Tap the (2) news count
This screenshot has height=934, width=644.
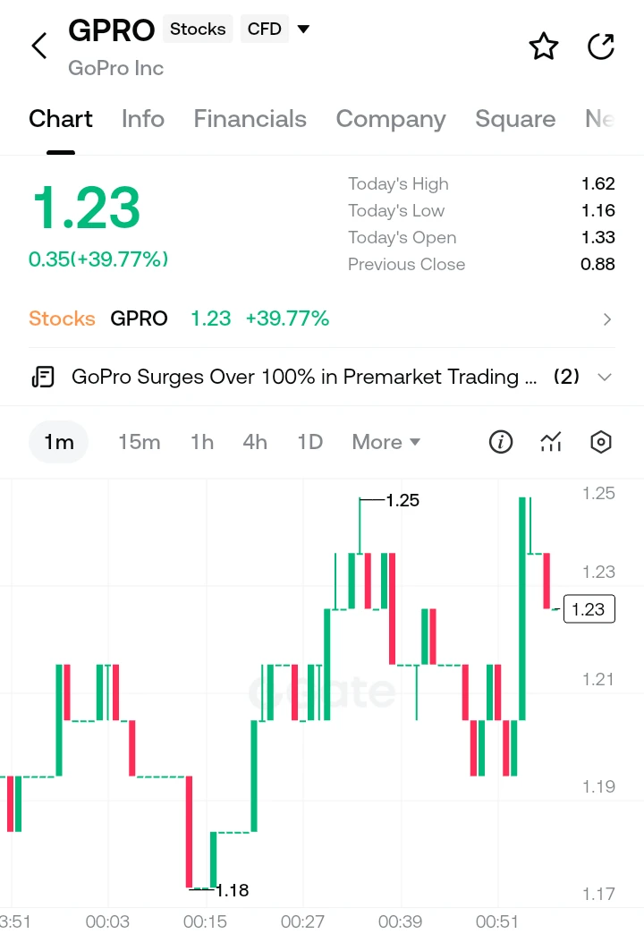[566, 377]
